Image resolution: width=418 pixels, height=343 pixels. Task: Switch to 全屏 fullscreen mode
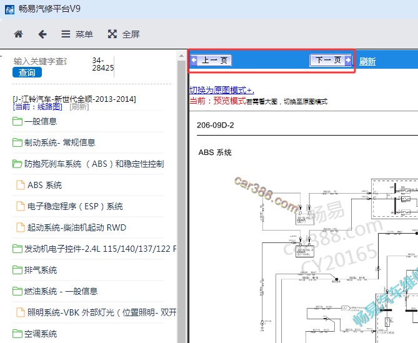124,34
